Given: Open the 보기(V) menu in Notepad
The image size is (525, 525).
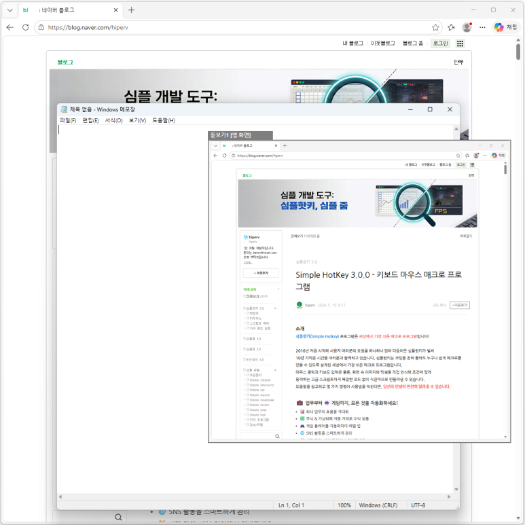Looking at the screenshot, I should pyautogui.click(x=137, y=120).
